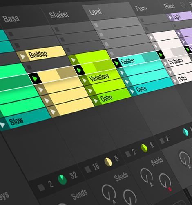Select the Lead track header
Screen dimensions: 192x205
pos(95,11)
